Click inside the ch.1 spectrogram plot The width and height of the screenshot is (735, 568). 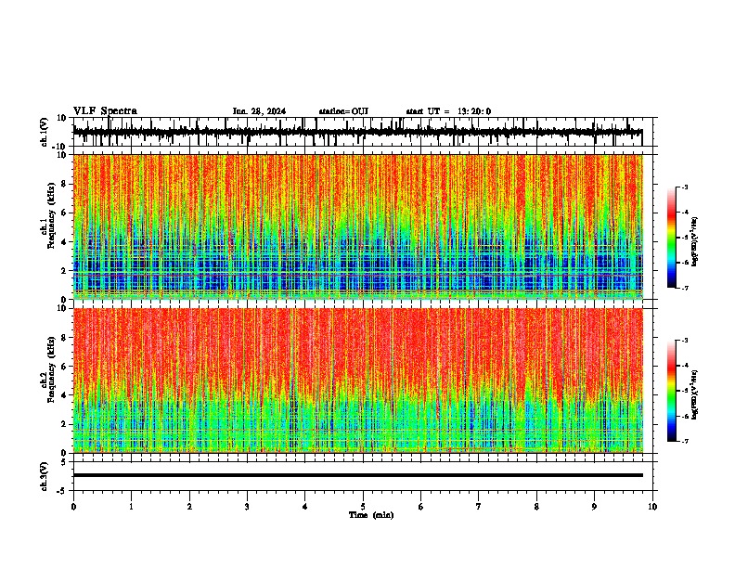[x=357, y=226]
